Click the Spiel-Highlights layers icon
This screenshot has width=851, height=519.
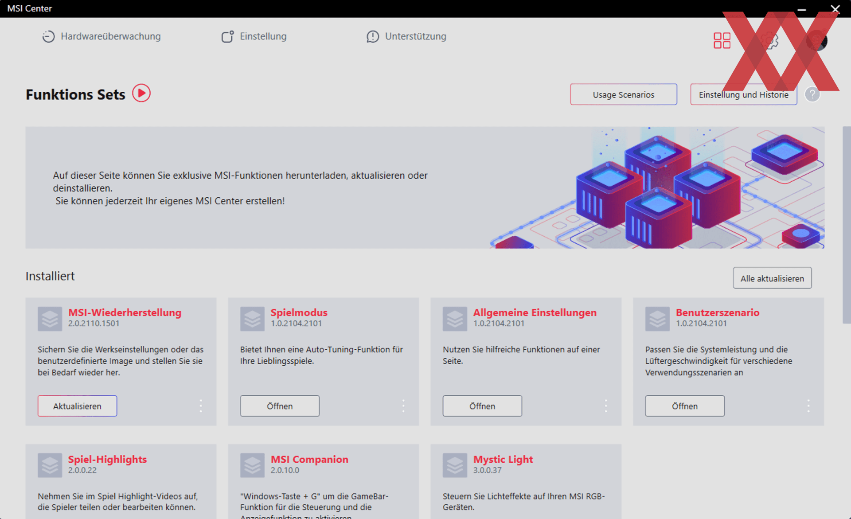50,465
